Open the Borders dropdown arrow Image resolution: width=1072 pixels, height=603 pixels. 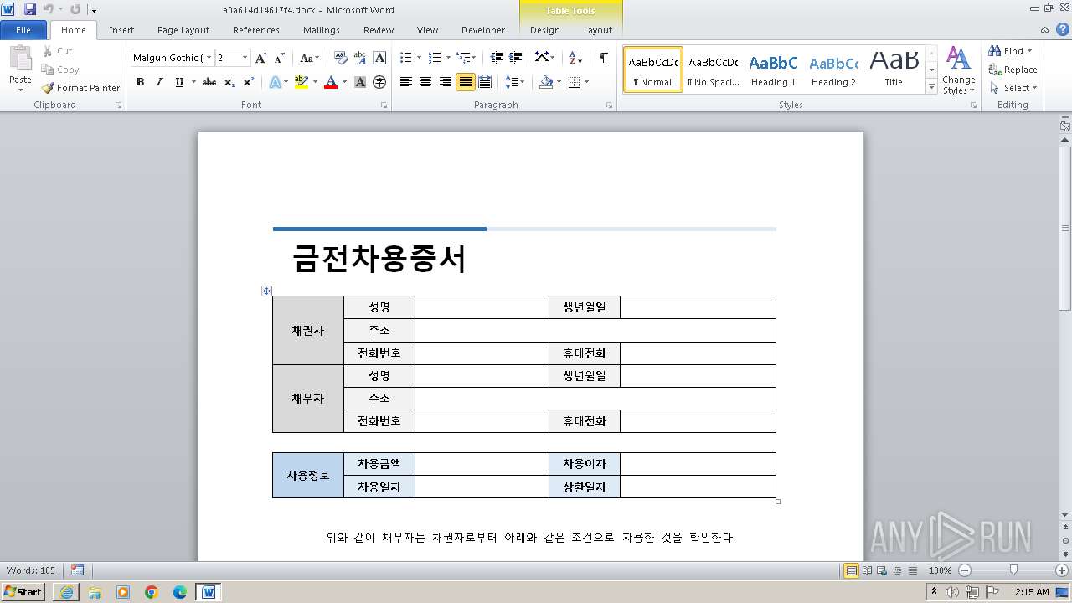point(586,82)
